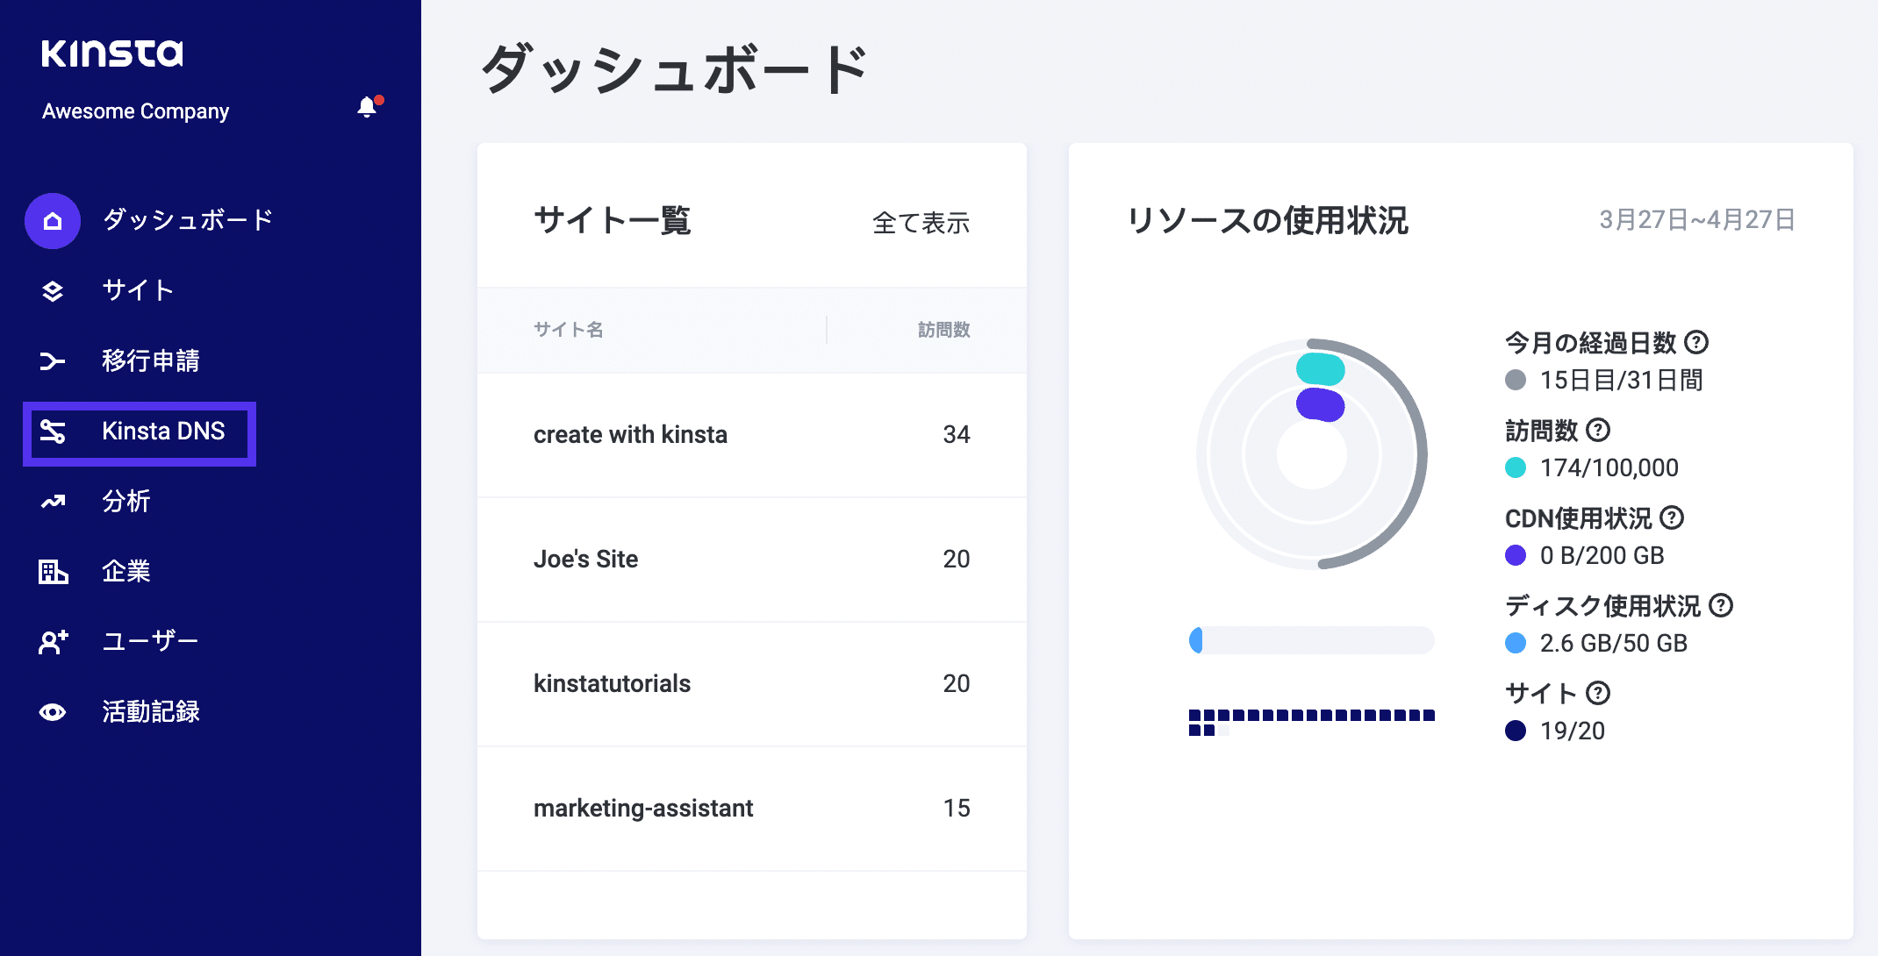The height and width of the screenshot is (956, 1878).
Task: Open the create with kinsta site
Action: point(630,434)
